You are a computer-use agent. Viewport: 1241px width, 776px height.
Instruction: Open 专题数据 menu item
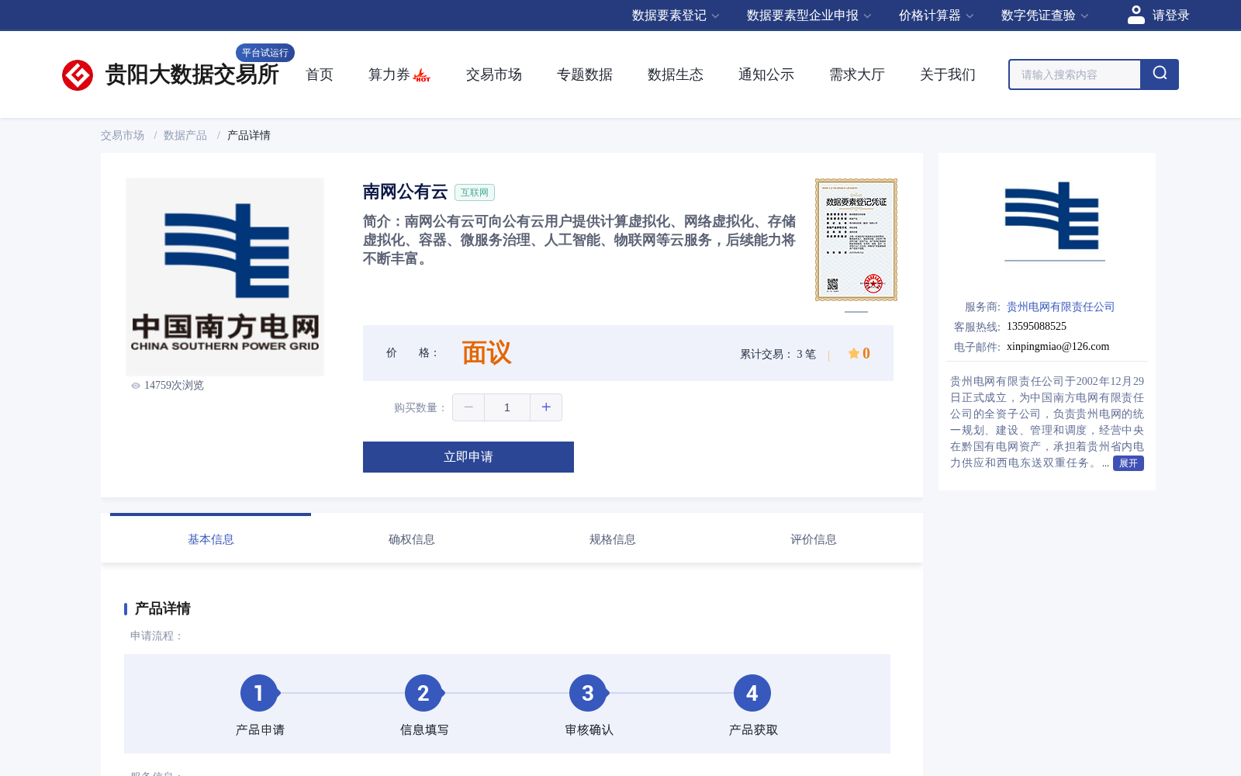click(585, 74)
